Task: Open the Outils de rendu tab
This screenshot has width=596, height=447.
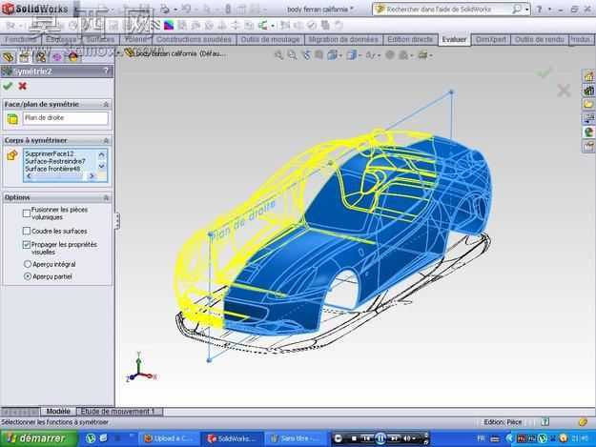Action: pos(539,39)
